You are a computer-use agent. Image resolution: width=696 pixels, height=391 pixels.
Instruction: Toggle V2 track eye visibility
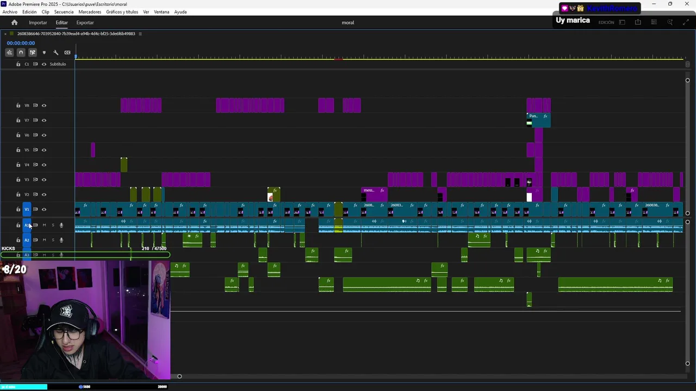[x=44, y=194]
